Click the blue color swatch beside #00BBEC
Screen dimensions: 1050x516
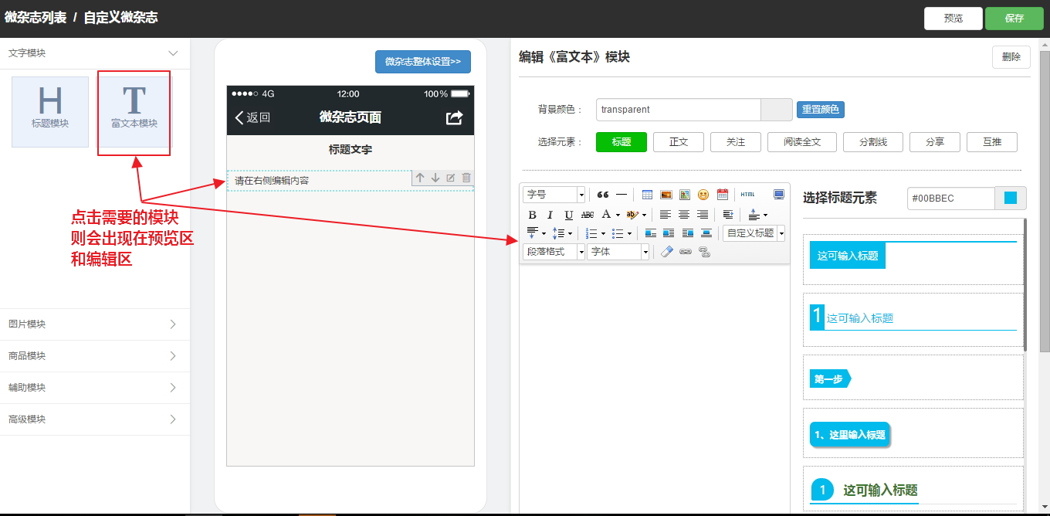1010,199
